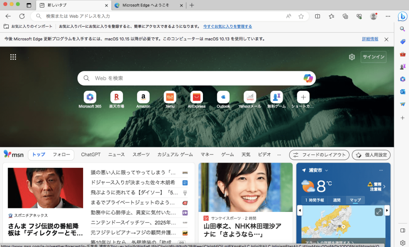Click the sidebar search icon
The image size is (409, 247).
[403, 29]
